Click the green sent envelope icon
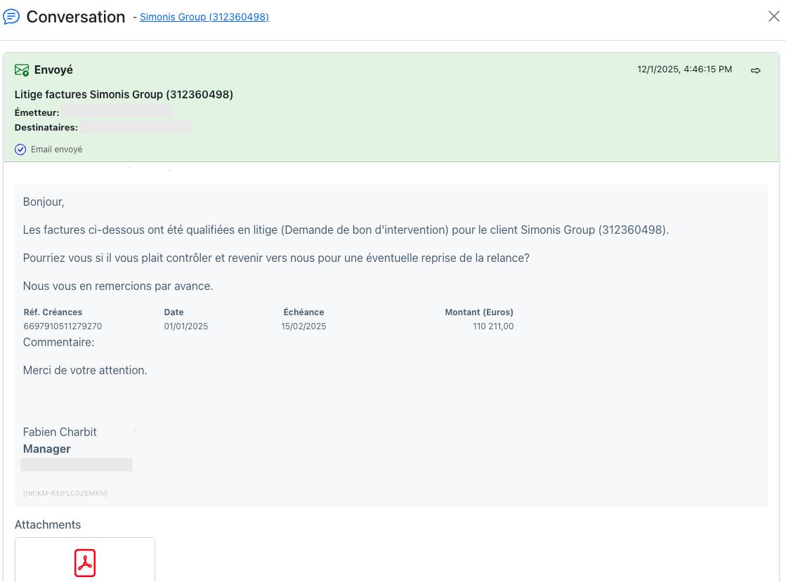Image resolution: width=786 pixels, height=582 pixels. tap(22, 70)
